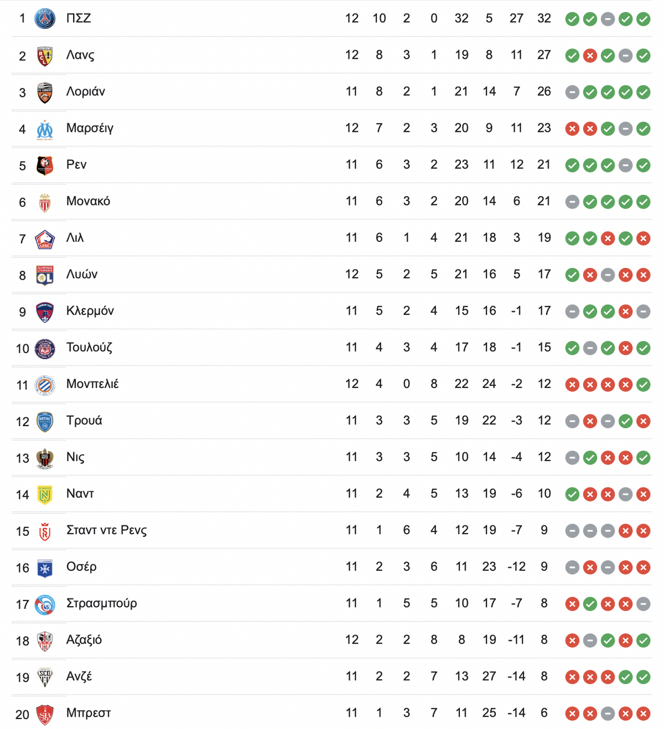Select the Μαρσέιγ club badge
The height and width of the screenshot is (729, 664).
(x=45, y=128)
